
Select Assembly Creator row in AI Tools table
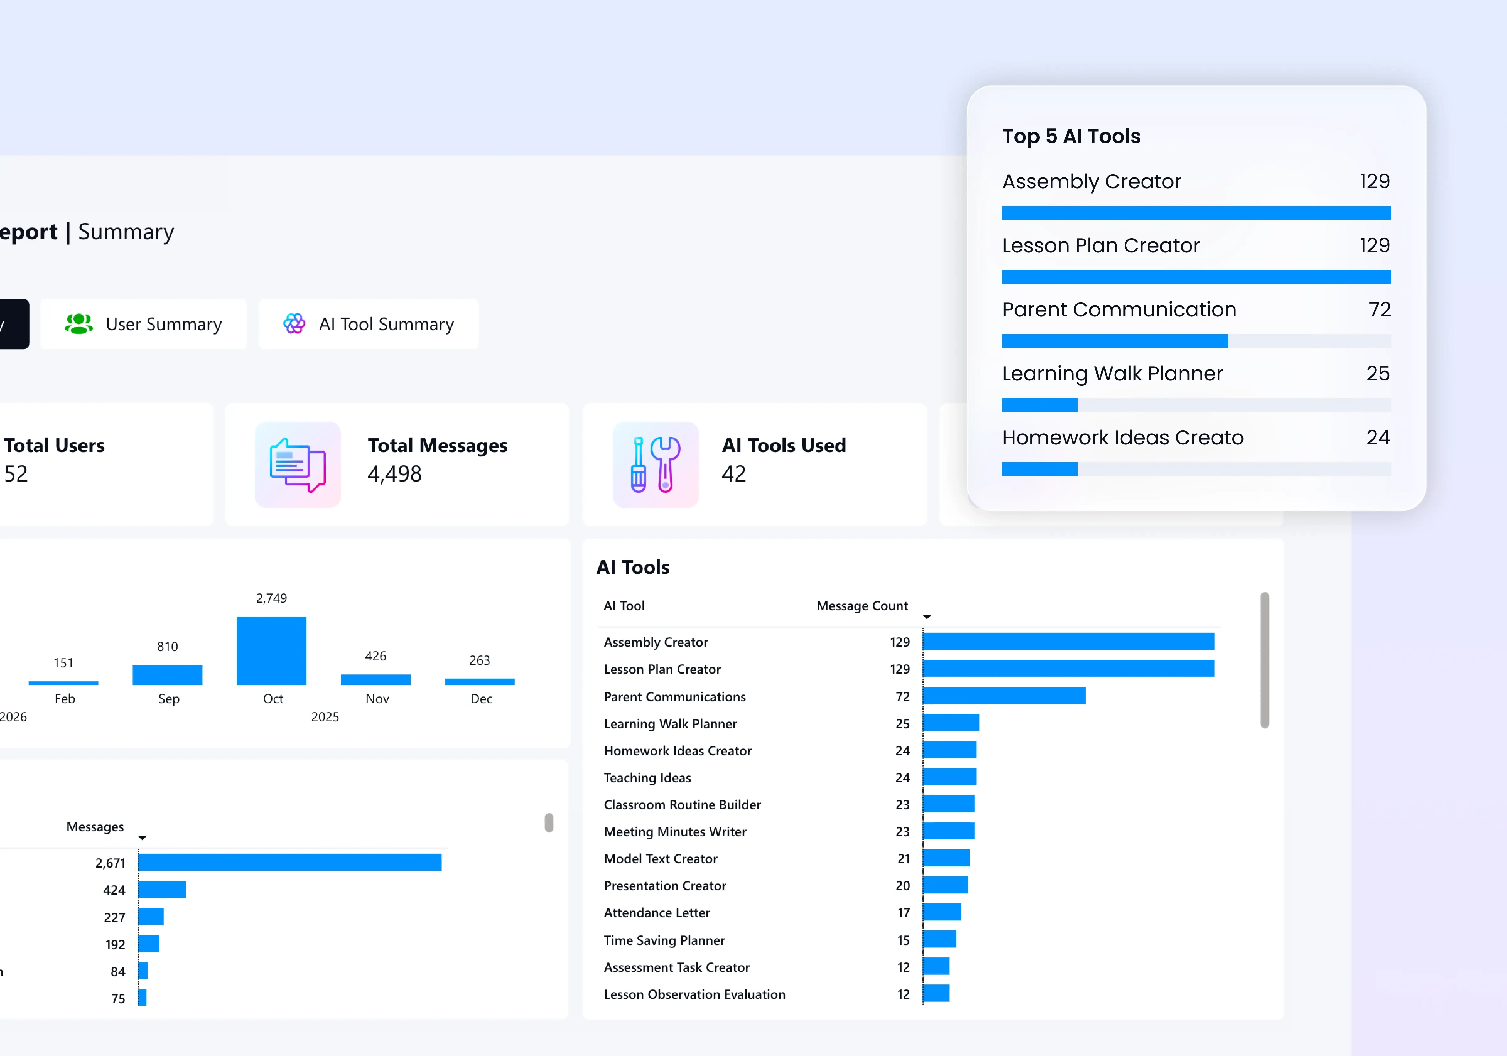(656, 642)
